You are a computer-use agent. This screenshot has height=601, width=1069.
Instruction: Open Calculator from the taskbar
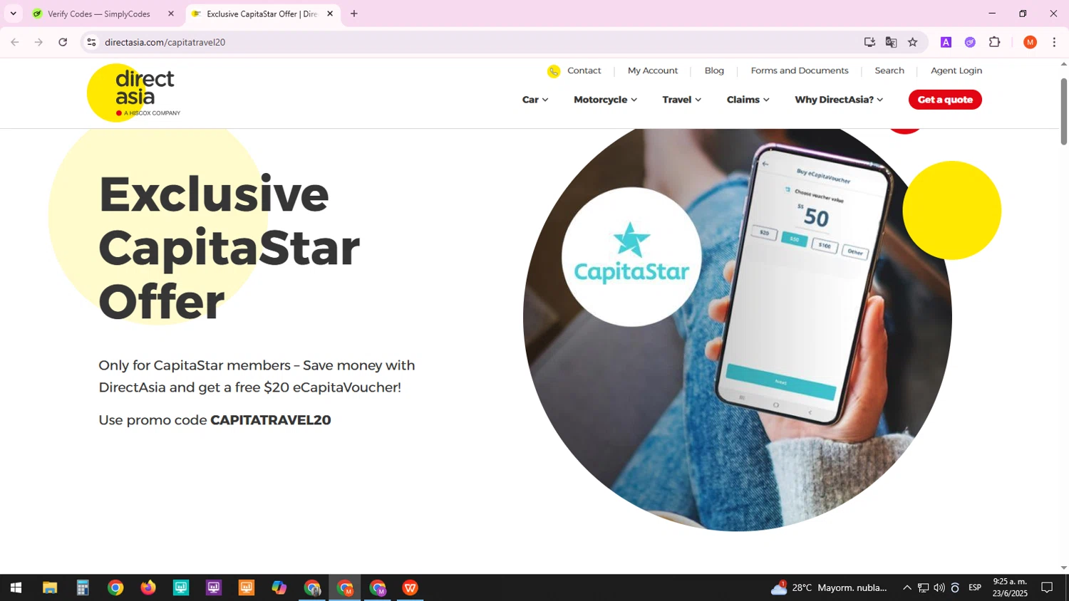[x=83, y=587]
